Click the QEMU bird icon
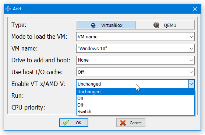 156,25
